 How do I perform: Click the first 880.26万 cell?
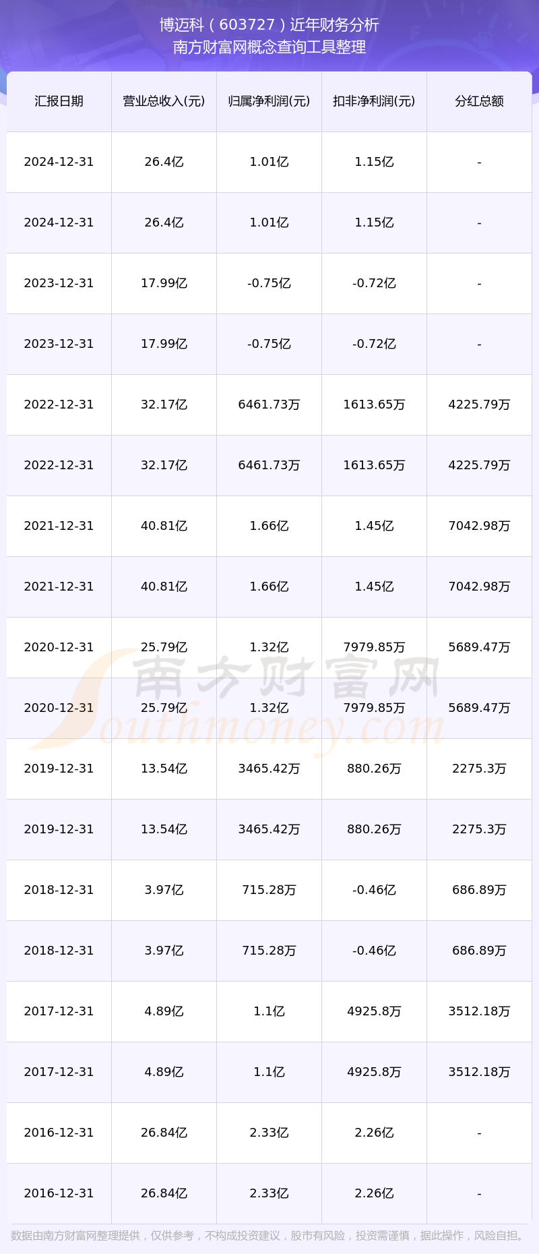[x=374, y=769]
